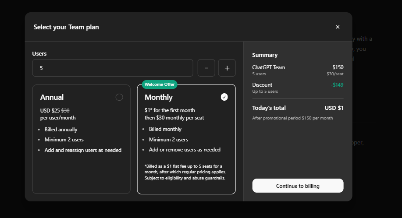
Task: Click '5 users' under ChatGPT Team
Action: pos(259,74)
